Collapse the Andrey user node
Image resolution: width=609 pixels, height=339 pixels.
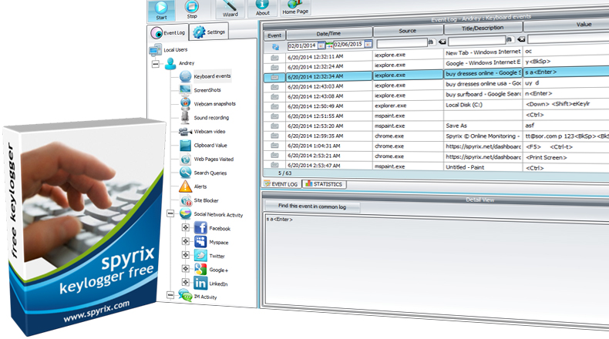click(x=157, y=64)
